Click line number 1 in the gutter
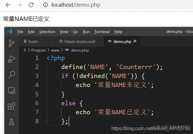Screen dimensions: 193x134 click(x=37, y=58)
